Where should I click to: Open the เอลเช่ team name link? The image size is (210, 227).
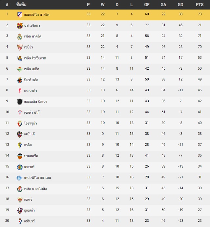[x=28, y=199]
